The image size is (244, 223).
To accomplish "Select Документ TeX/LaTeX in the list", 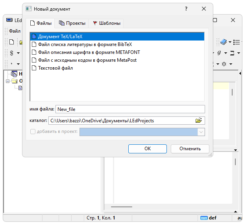I will (117, 37).
